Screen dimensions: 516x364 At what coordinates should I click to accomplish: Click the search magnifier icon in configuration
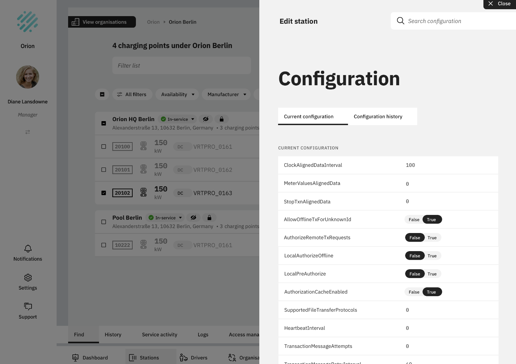(400, 21)
